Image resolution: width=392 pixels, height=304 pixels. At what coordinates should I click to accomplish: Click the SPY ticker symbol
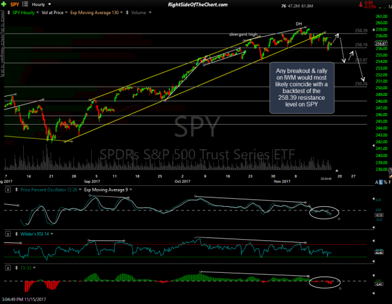click(15, 4)
